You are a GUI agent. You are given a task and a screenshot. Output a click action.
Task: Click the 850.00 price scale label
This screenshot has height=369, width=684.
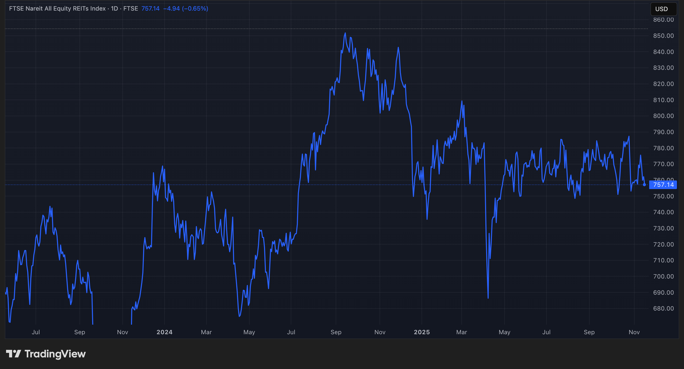pyautogui.click(x=663, y=36)
